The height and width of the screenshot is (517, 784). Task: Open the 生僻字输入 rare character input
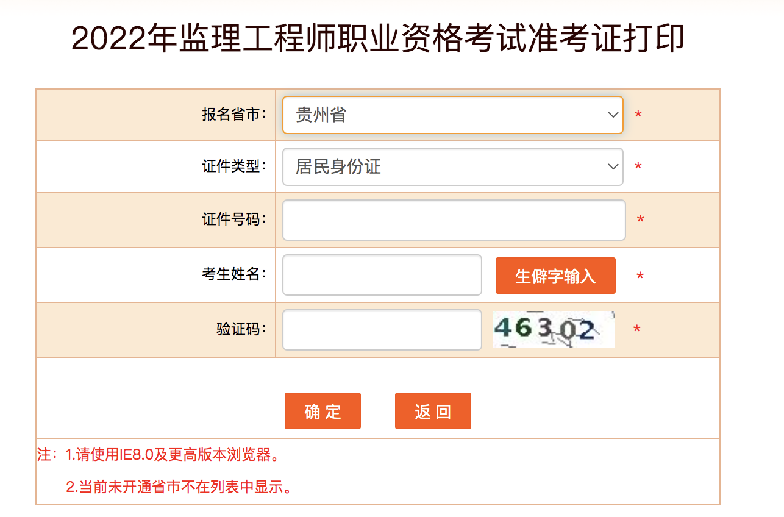555,275
